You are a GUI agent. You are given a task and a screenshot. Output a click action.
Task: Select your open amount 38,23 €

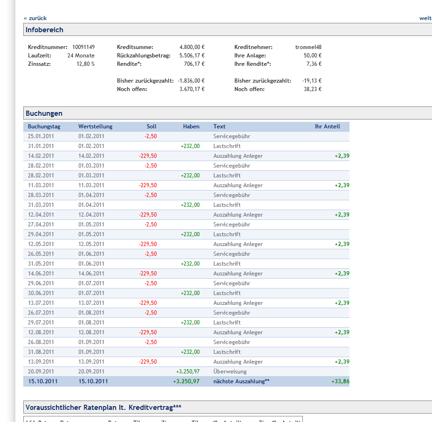click(x=313, y=89)
